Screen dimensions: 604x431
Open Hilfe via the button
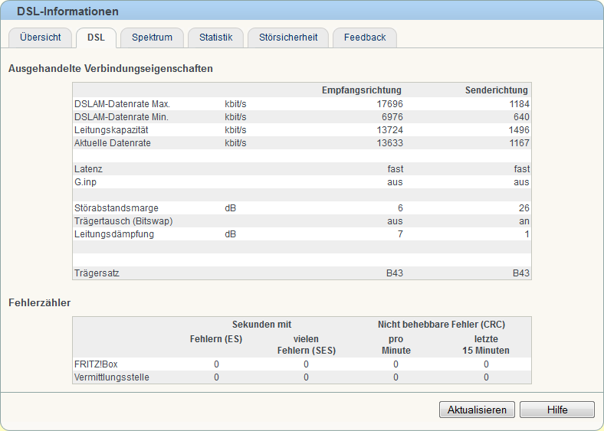[x=557, y=410]
